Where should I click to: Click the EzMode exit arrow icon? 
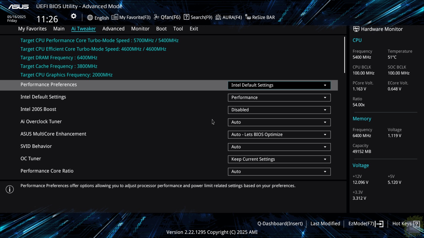[x=380, y=224]
